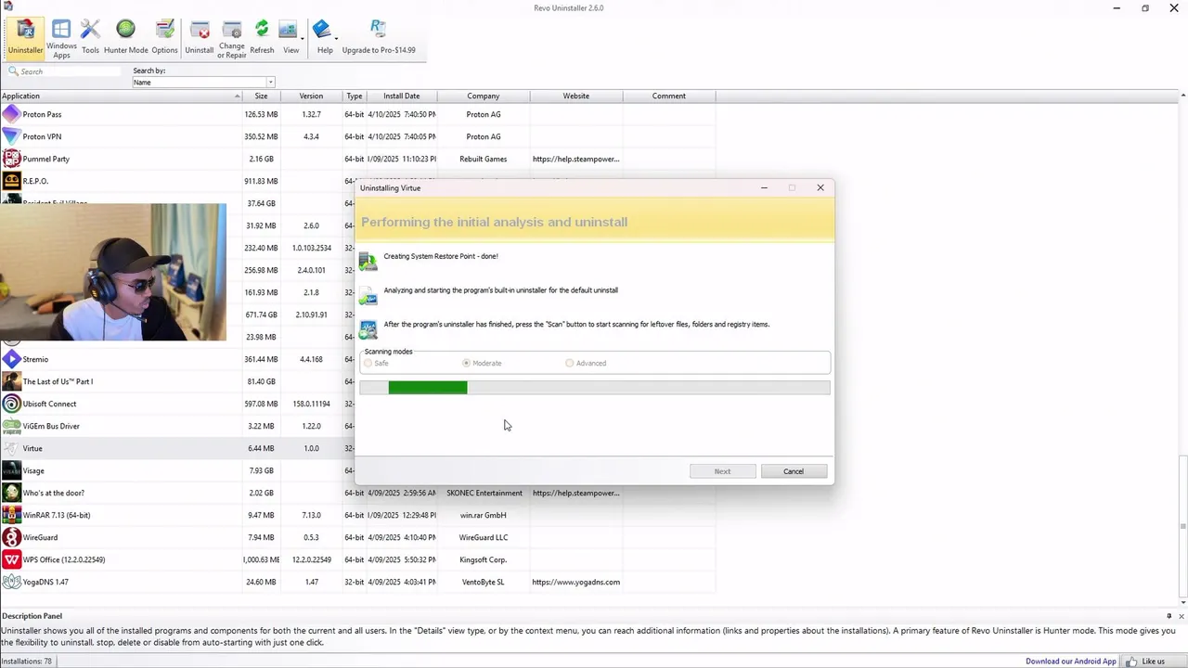1188x668 pixels.
Task: Expand the Search by Name dropdown
Action: point(270,83)
